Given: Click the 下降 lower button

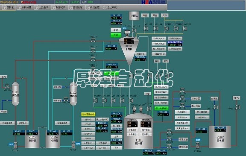Looking at the screenshot, I should click(x=116, y=147).
